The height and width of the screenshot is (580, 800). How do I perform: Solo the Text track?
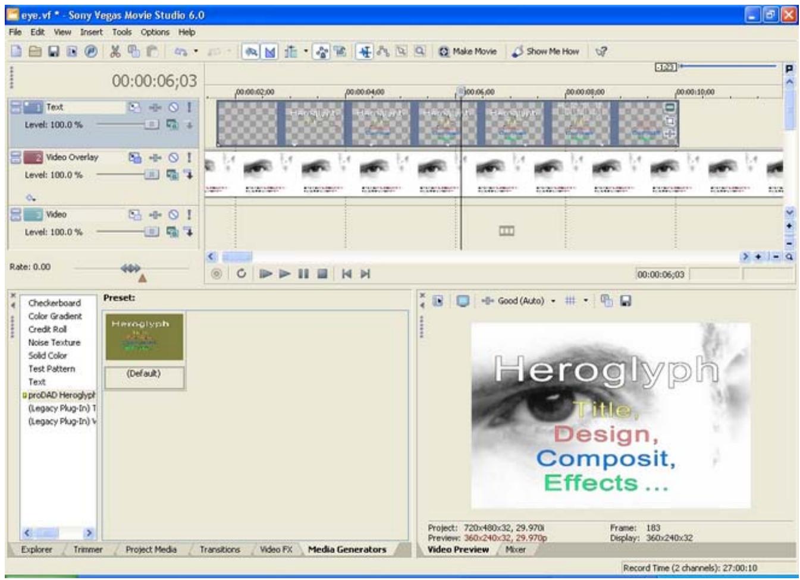point(189,108)
